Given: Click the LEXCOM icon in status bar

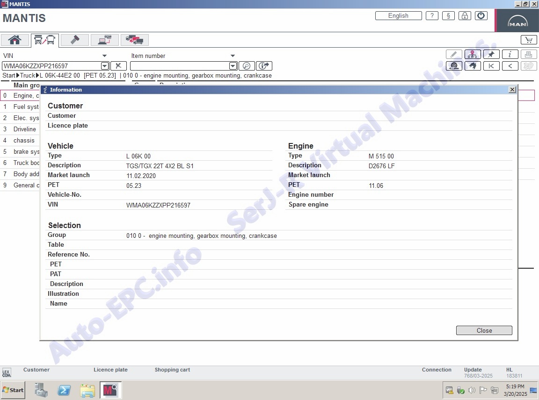Looking at the screenshot, I should point(7,373).
